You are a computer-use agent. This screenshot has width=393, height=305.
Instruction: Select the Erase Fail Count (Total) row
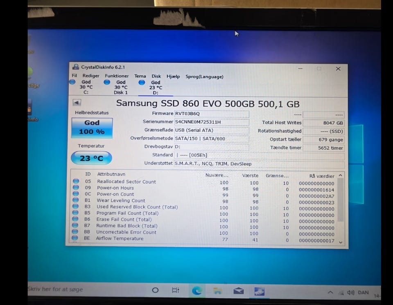(x=204, y=220)
